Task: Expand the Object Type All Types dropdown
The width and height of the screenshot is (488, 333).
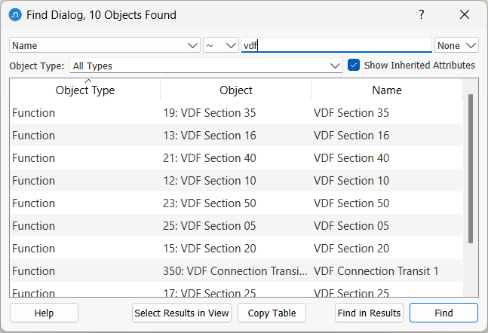Action: tap(207, 66)
